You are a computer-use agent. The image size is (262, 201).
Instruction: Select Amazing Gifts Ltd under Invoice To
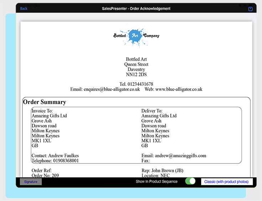point(49,116)
